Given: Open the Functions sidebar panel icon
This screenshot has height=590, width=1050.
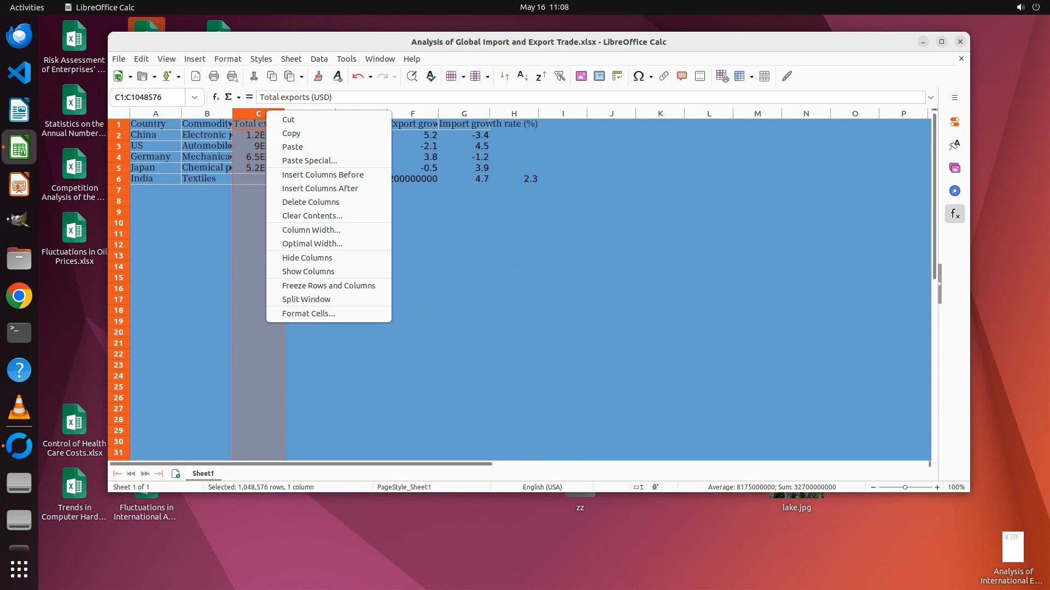Looking at the screenshot, I should (955, 214).
